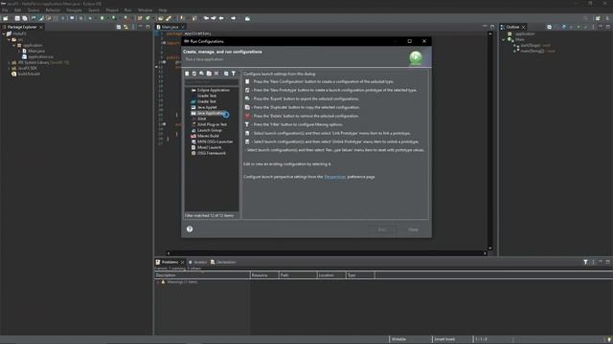Switch to the Javadoc tab
The height and width of the screenshot is (344, 613).
point(198,262)
